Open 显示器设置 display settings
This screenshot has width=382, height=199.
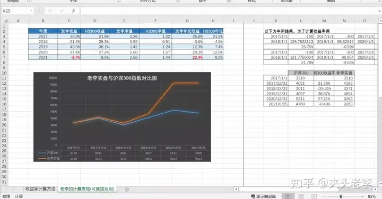[x=264, y=196]
